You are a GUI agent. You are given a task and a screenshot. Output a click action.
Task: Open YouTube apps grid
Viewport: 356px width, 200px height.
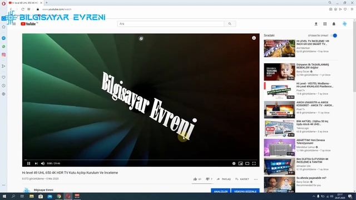click(x=325, y=24)
